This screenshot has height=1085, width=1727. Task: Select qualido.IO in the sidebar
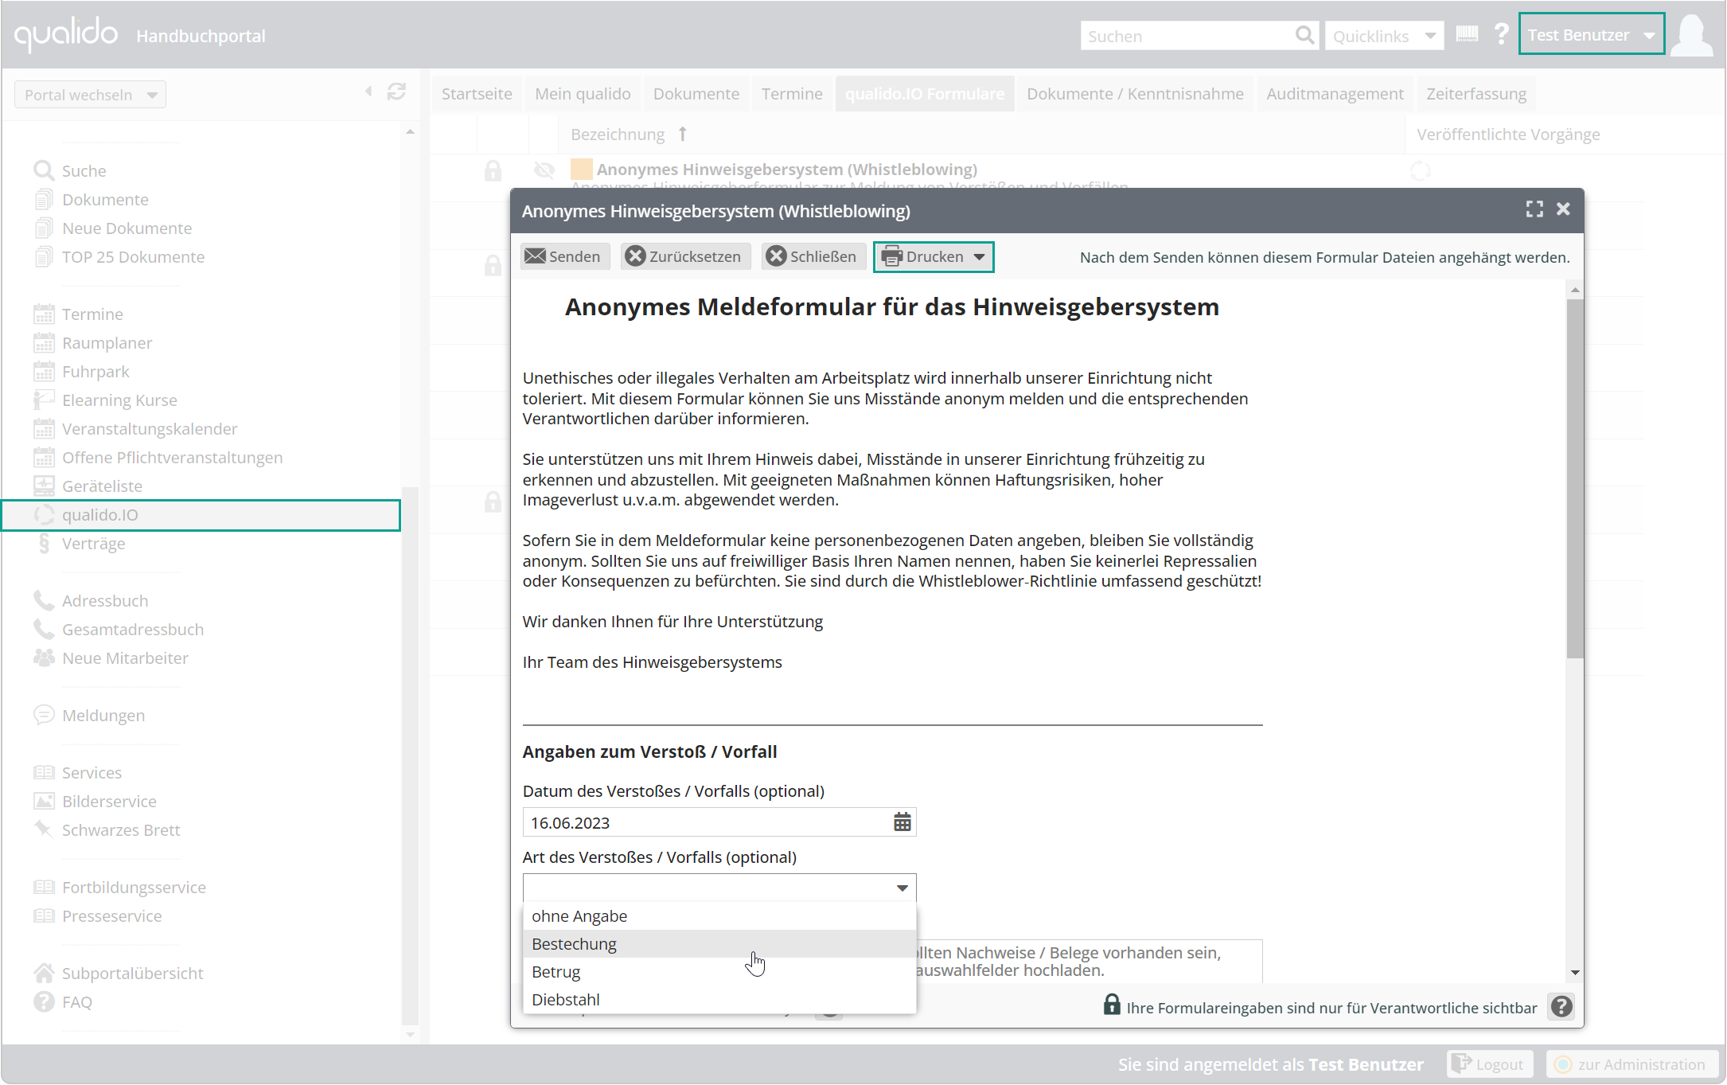[201, 515]
